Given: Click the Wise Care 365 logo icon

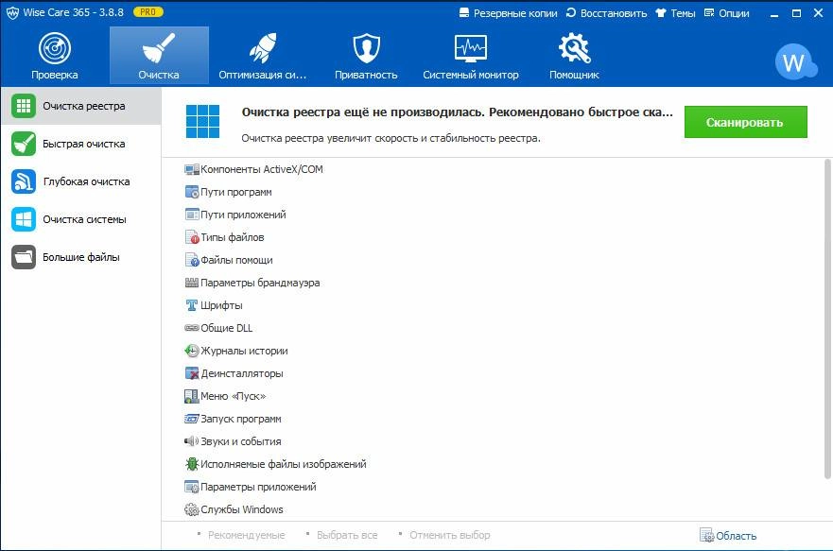Looking at the screenshot, I should pyautogui.click(x=12, y=13).
